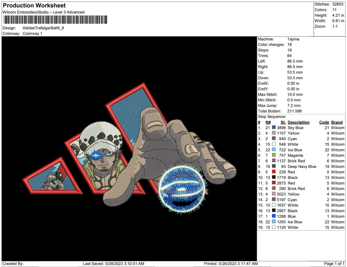Click the Stop Sequence label

(272, 117)
